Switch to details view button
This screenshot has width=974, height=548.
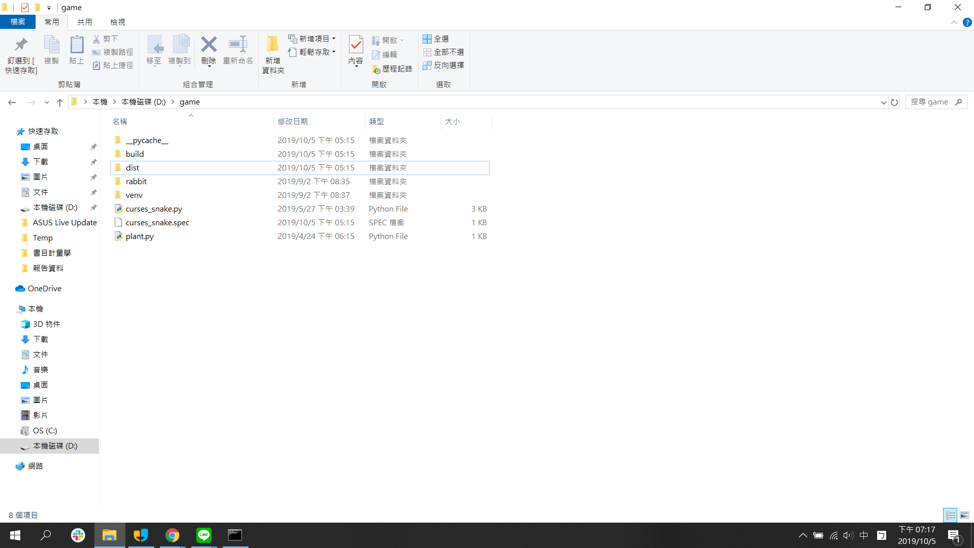pos(950,515)
